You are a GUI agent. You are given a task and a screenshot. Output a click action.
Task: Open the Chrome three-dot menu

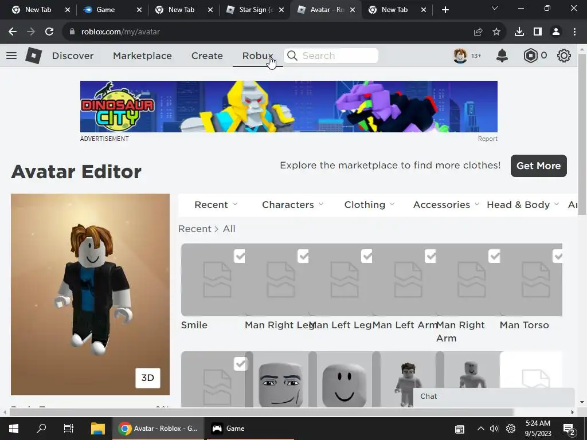(574, 32)
